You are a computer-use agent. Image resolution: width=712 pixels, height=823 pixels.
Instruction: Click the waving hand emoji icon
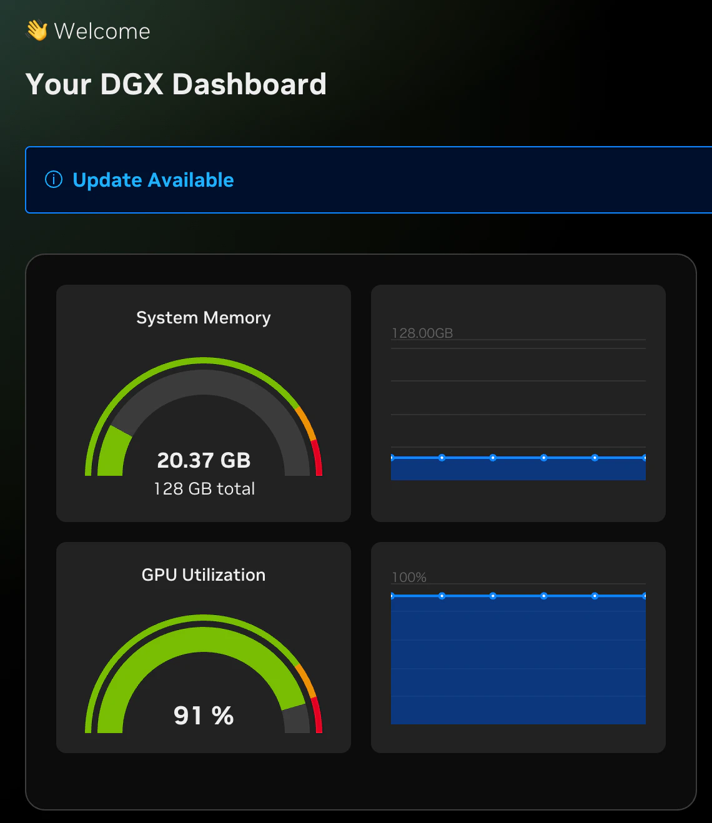[37, 31]
